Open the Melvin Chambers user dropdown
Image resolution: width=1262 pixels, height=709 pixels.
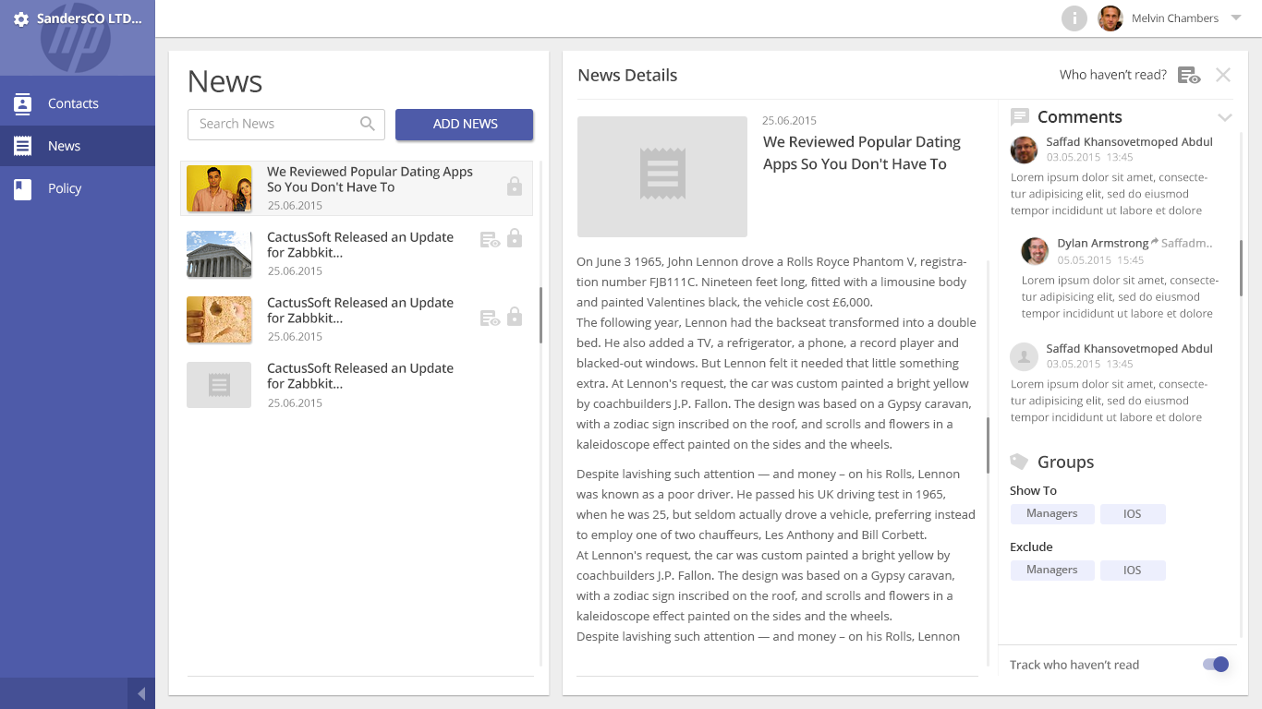point(1236,18)
